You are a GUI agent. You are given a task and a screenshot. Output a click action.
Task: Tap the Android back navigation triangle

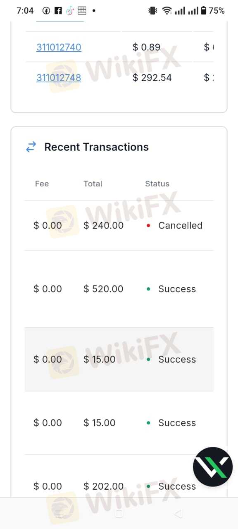[178, 514]
